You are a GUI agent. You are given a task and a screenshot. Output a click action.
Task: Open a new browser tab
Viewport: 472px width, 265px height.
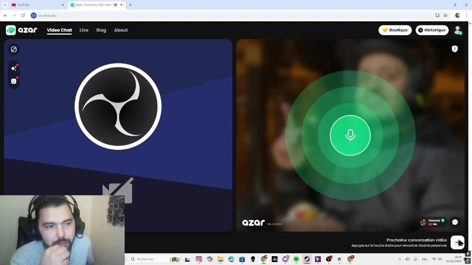point(130,5)
